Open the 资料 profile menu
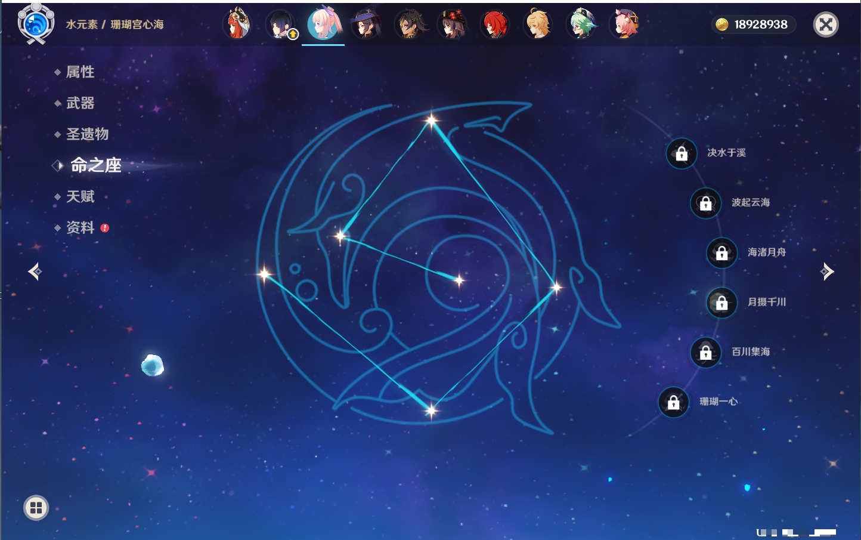The image size is (861, 540). pyautogui.click(x=80, y=227)
